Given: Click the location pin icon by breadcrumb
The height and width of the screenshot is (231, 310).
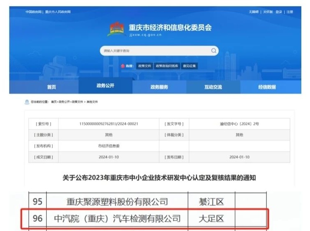Looking at the screenshot, I should (x=27, y=102).
